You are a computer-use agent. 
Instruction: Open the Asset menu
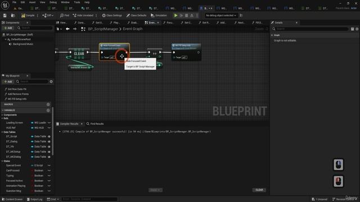[x=32, y=2]
